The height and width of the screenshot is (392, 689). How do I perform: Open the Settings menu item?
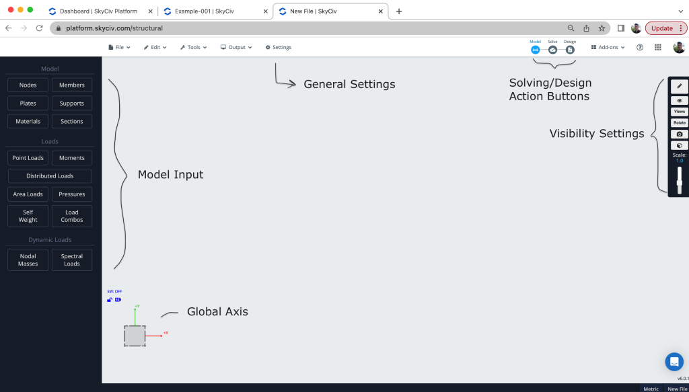click(x=279, y=48)
